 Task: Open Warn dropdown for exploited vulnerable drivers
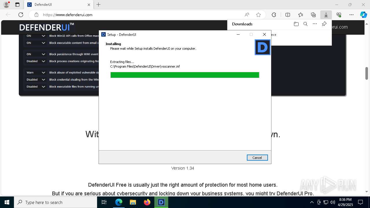pos(36,73)
